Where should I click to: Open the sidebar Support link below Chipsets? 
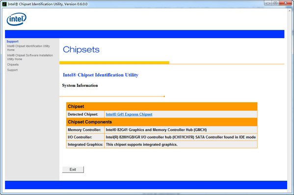click(12, 70)
